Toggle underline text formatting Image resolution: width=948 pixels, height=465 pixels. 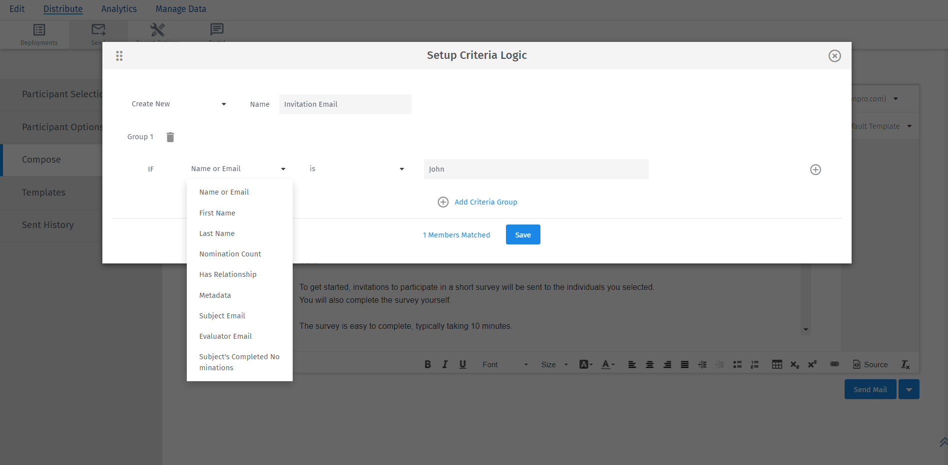(x=462, y=364)
